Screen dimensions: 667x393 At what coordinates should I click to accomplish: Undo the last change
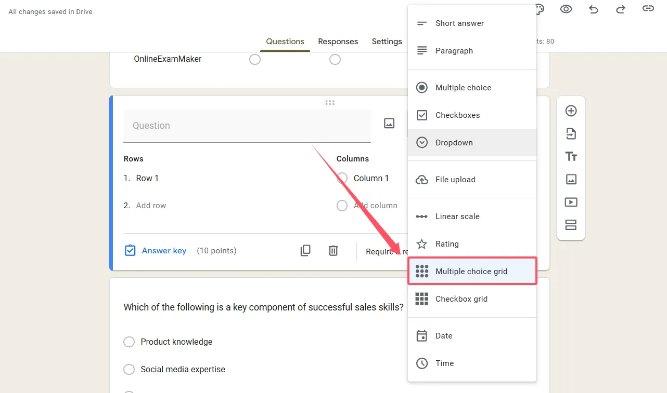point(593,9)
